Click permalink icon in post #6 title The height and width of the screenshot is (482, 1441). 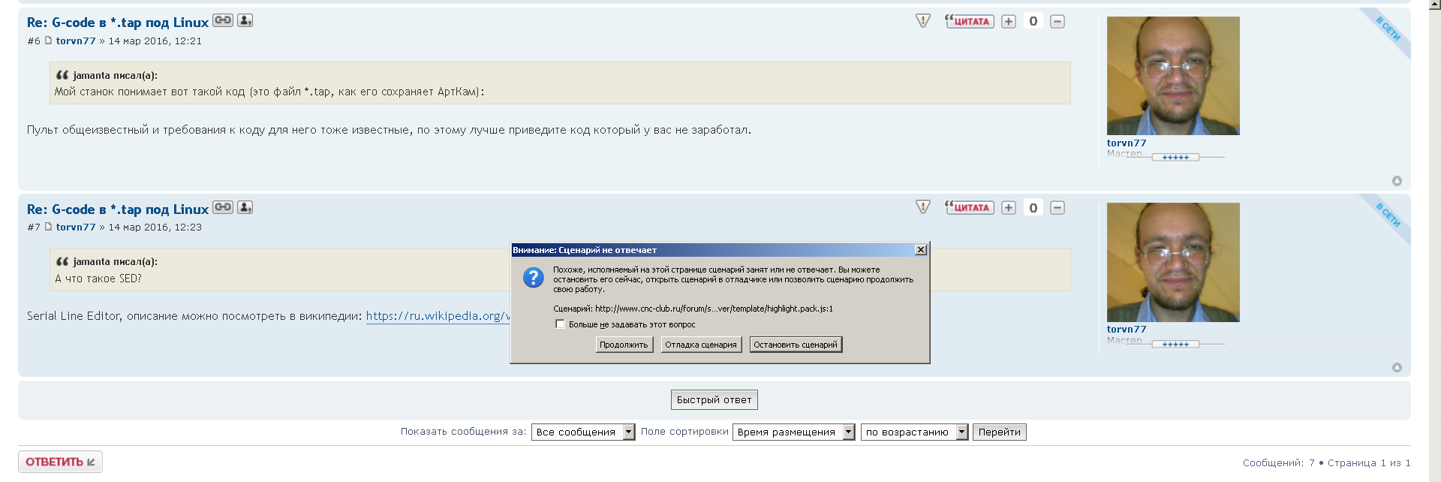tap(223, 20)
